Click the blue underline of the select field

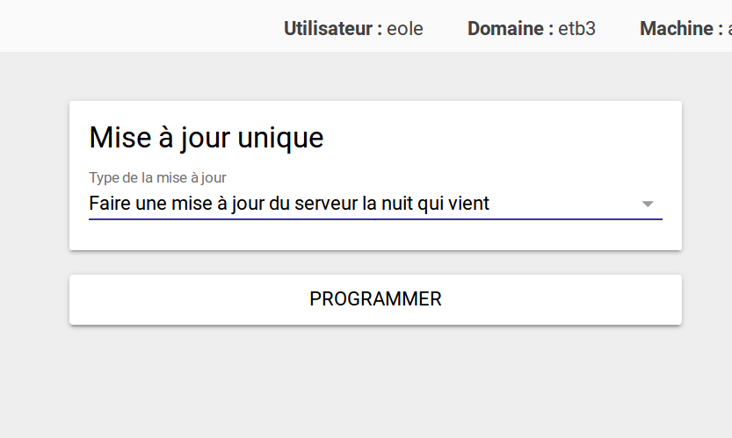(375, 219)
